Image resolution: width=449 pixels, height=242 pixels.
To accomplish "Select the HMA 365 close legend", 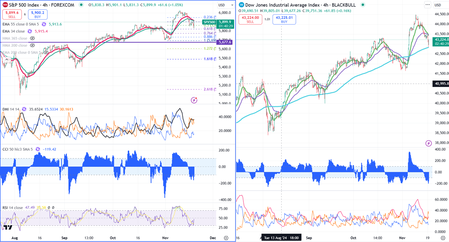I will tap(15, 38).
